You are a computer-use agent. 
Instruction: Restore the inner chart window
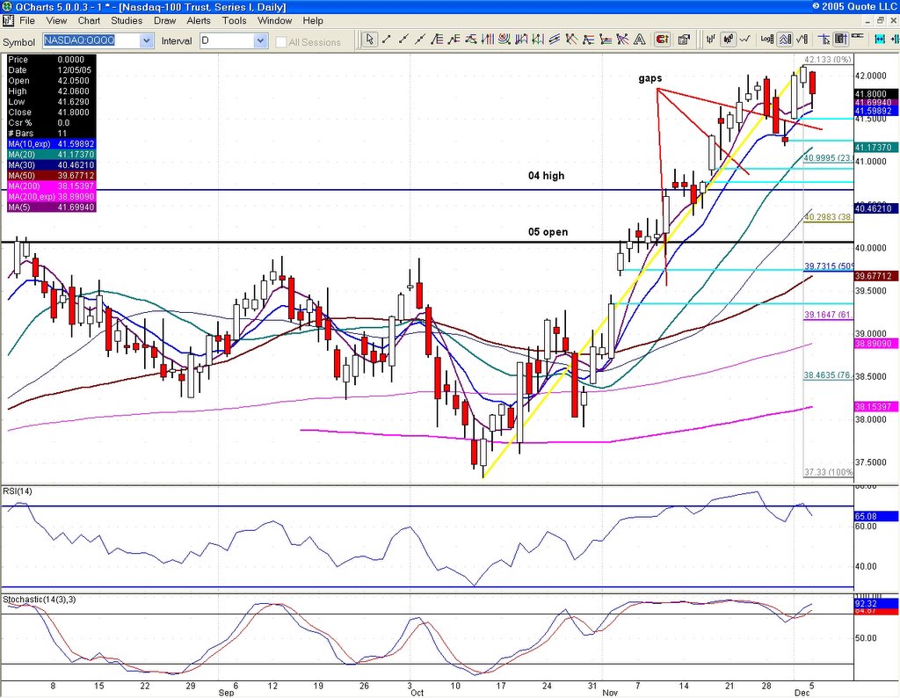point(881,21)
